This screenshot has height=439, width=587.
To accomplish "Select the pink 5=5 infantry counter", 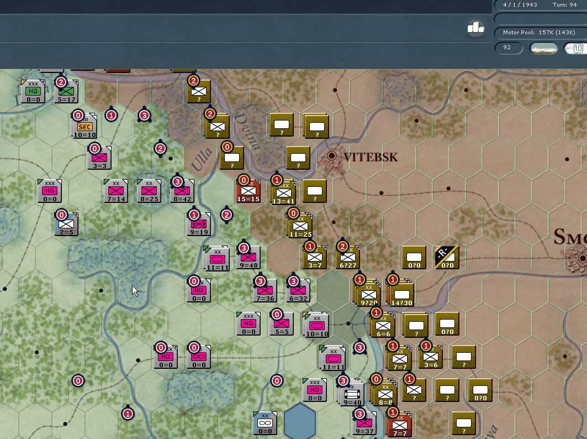I will 282,324.
